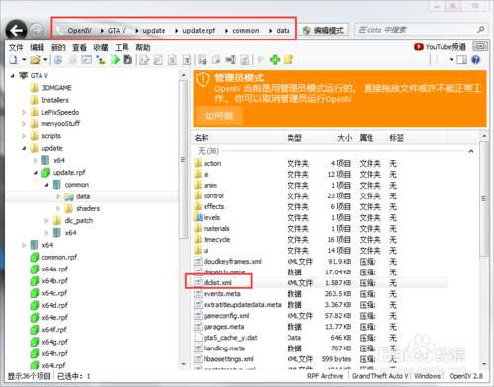The width and height of the screenshot is (494, 387).
Task: Open the 查看 menu
Action: [x=79, y=47]
